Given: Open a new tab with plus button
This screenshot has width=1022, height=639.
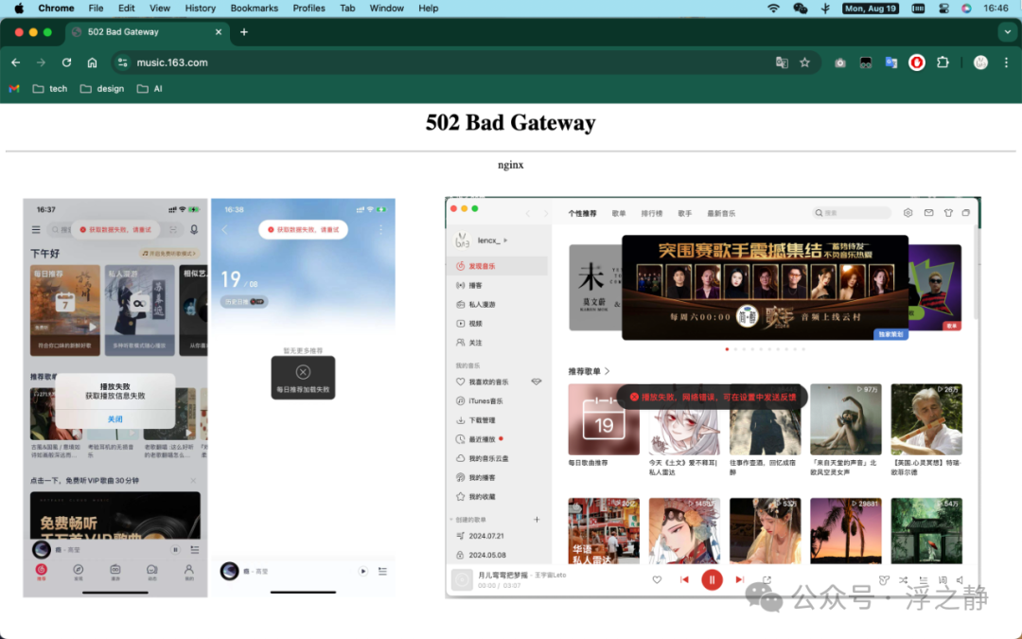Looking at the screenshot, I should [x=244, y=32].
